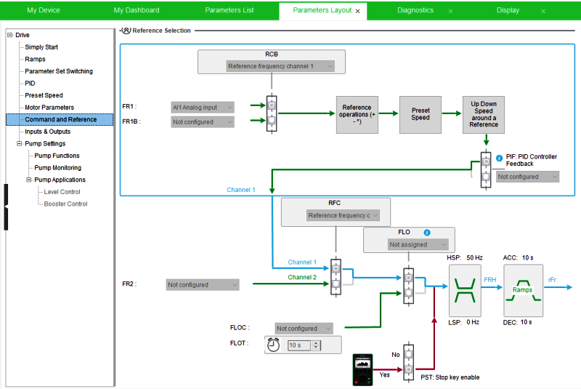Image resolution: width=581 pixels, height=389 pixels.
Task: Open the RCB Reference frequency channel 1 dropdown
Action: coord(280,66)
